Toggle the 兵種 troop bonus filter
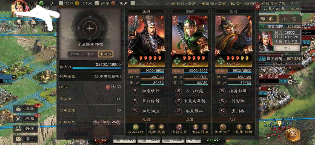The width and height of the screenshot is (315, 145). tap(116, 122)
